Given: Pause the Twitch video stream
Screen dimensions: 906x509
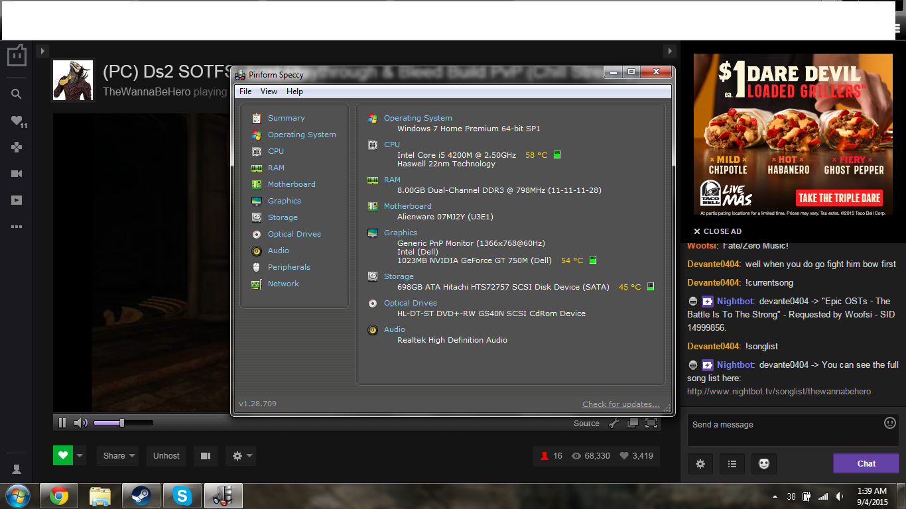Looking at the screenshot, I should coord(62,423).
